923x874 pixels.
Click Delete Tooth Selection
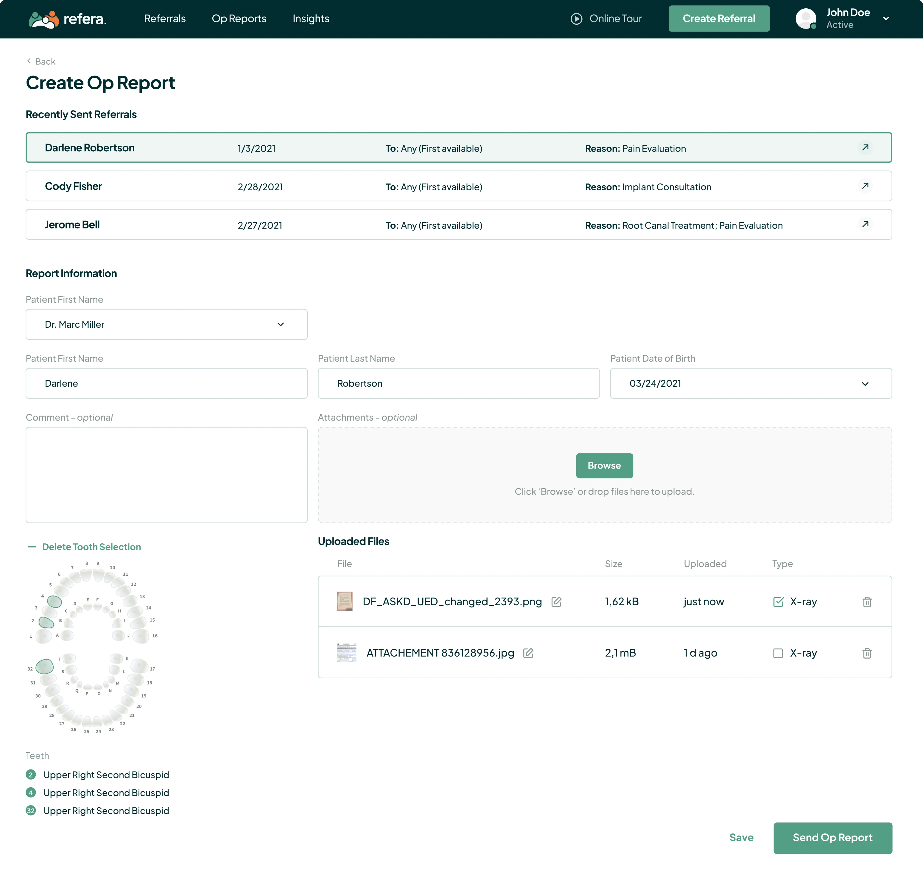click(x=91, y=547)
